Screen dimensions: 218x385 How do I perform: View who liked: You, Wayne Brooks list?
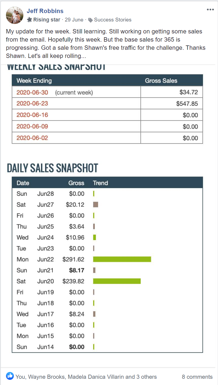(x=86, y=377)
